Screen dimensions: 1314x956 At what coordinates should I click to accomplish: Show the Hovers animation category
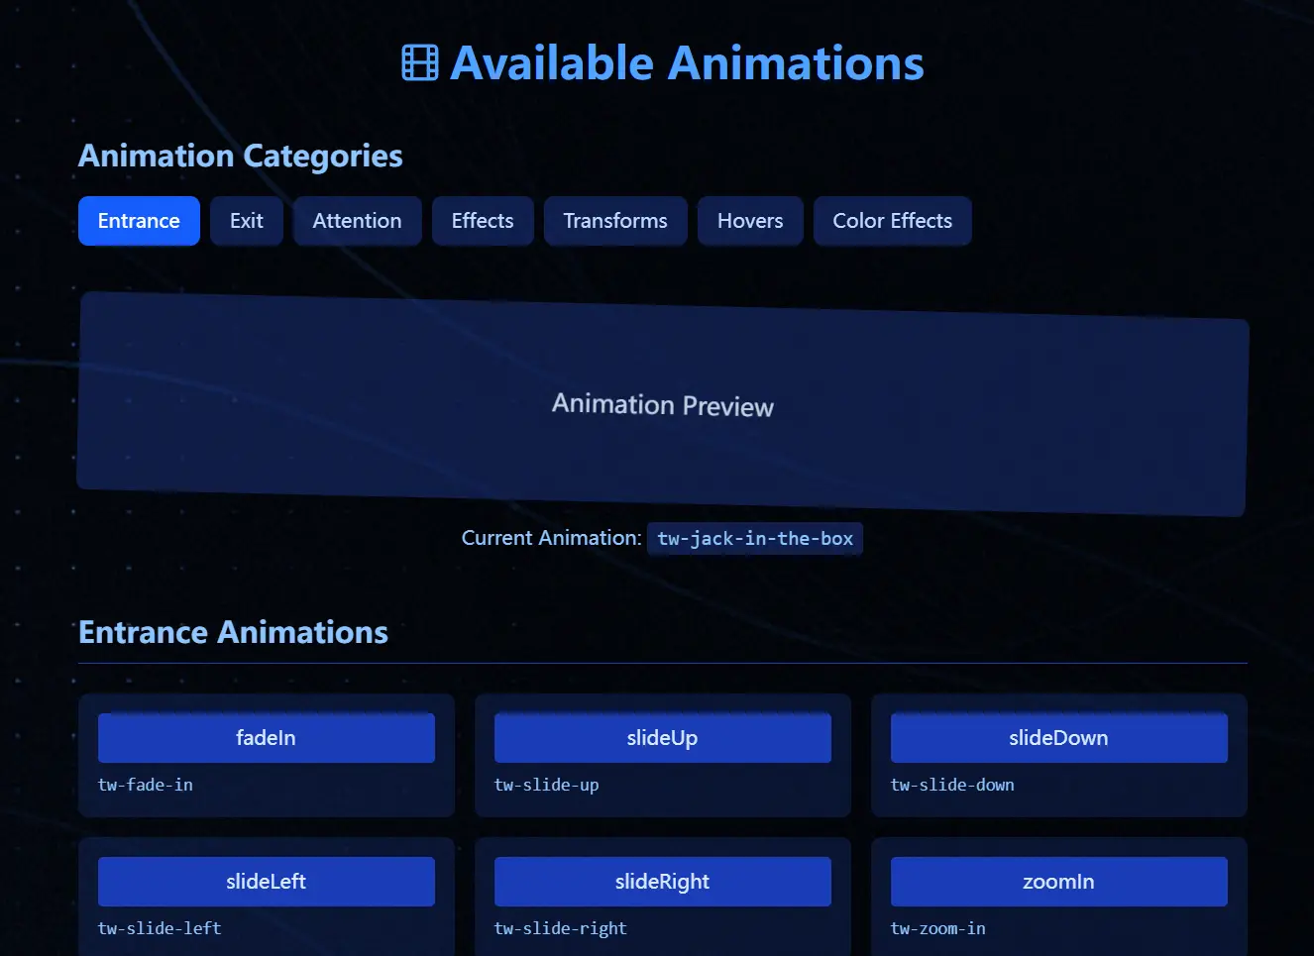(750, 221)
